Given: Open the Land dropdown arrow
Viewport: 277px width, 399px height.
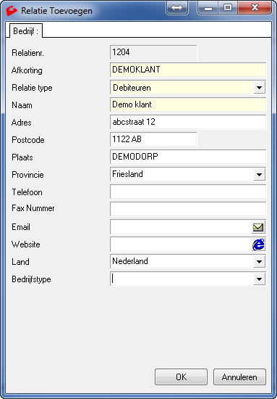Looking at the screenshot, I should pyautogui.click(x=259, y=262).
